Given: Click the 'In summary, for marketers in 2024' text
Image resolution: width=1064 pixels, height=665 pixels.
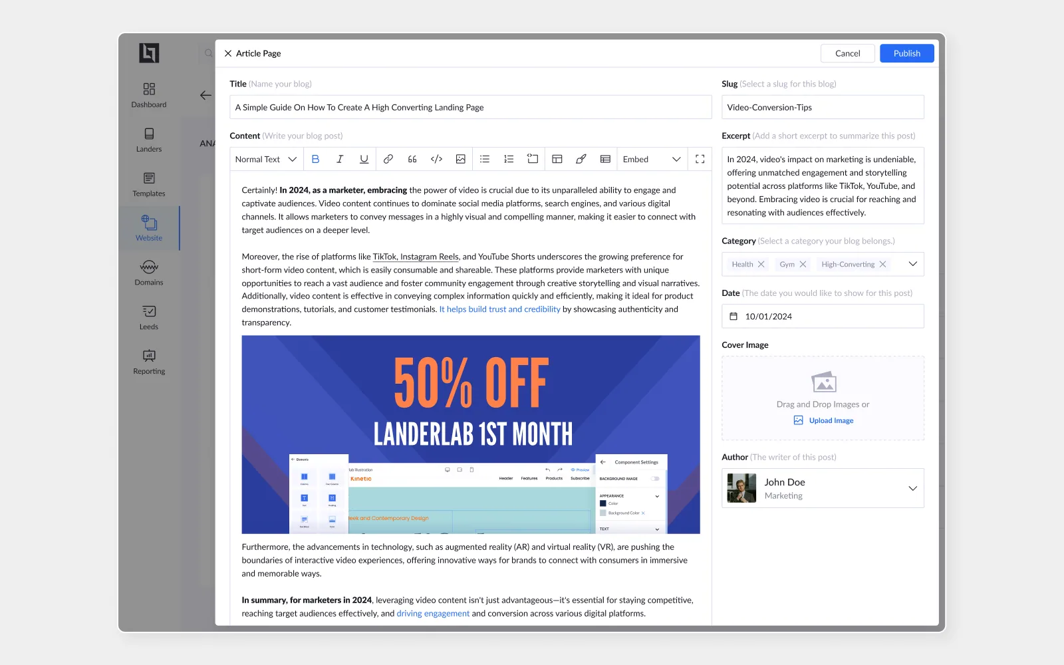Looking at the screenshot, I should pos(307,600).
